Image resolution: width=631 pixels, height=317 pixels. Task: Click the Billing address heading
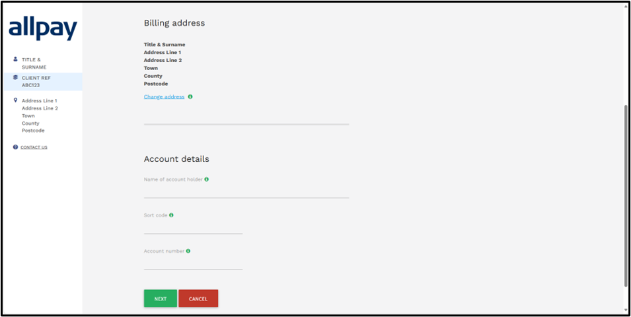pos(174,23)
